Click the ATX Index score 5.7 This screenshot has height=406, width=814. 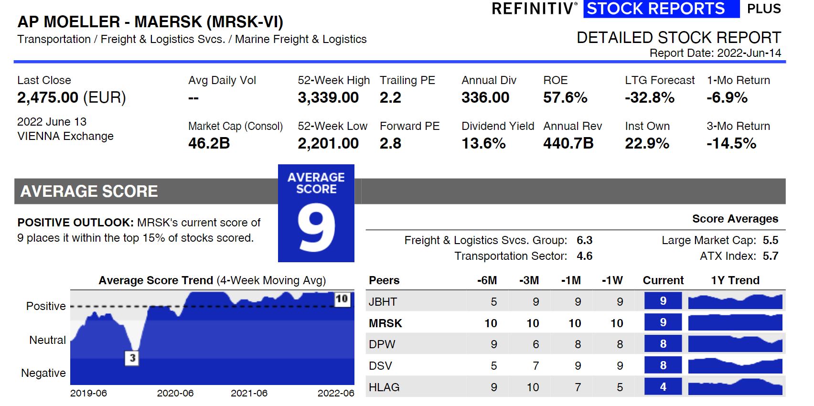coord(771,256)
